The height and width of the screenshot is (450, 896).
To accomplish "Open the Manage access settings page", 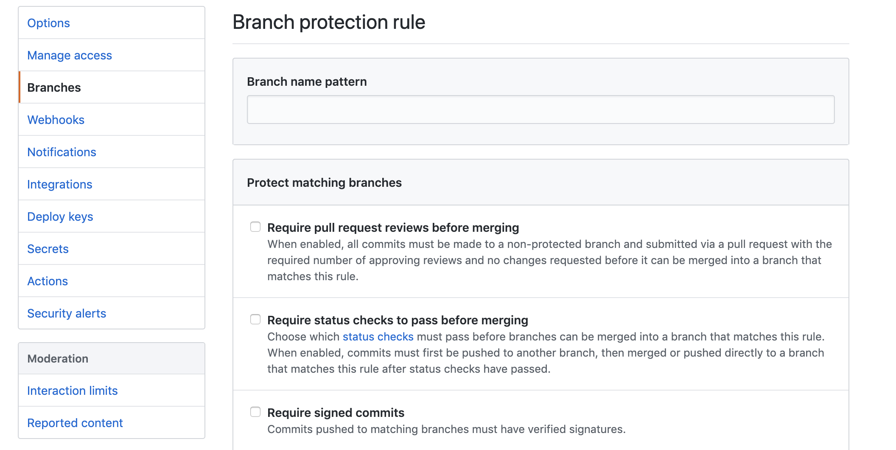I will pos(69,55).
